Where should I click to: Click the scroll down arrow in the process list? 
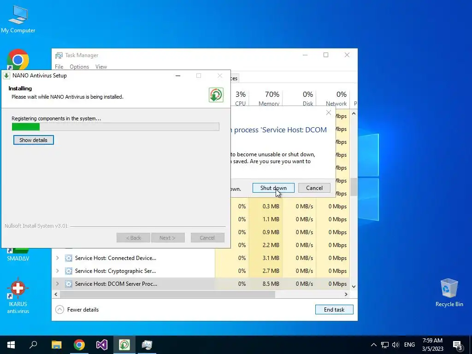(x=354, y=287)
